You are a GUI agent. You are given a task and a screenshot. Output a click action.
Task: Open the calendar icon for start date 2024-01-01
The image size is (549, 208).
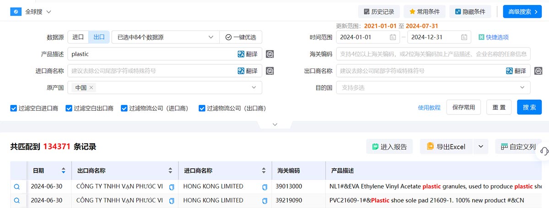pos(393,37)
